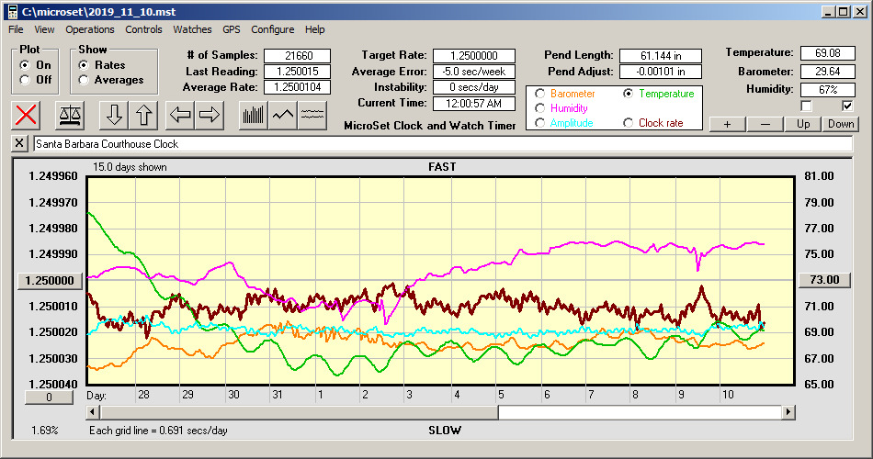The image size is (873, 459).
Task: Open the GPS menu
Action: point(231,29)
